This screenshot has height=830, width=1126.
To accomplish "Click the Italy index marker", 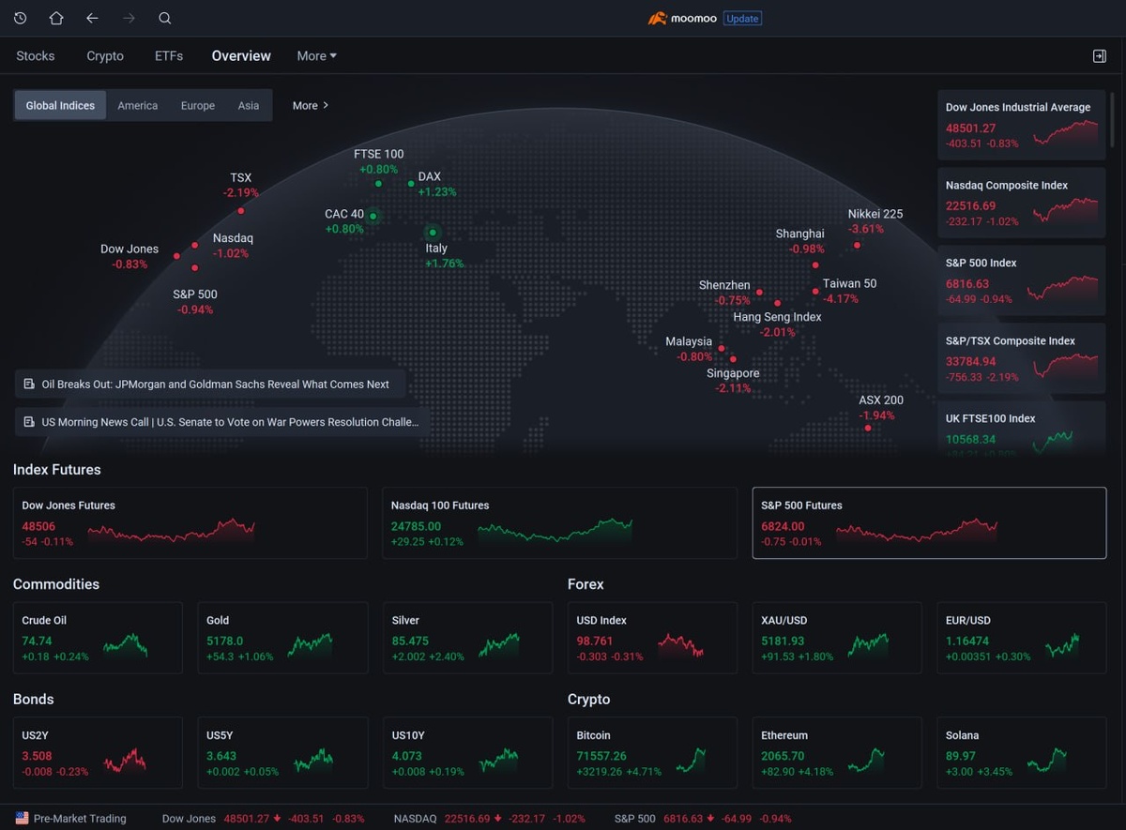I will click(x=433, y=232).
